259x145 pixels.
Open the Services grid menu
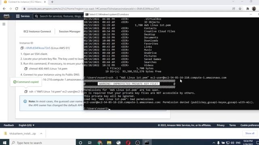click(23, 16)
